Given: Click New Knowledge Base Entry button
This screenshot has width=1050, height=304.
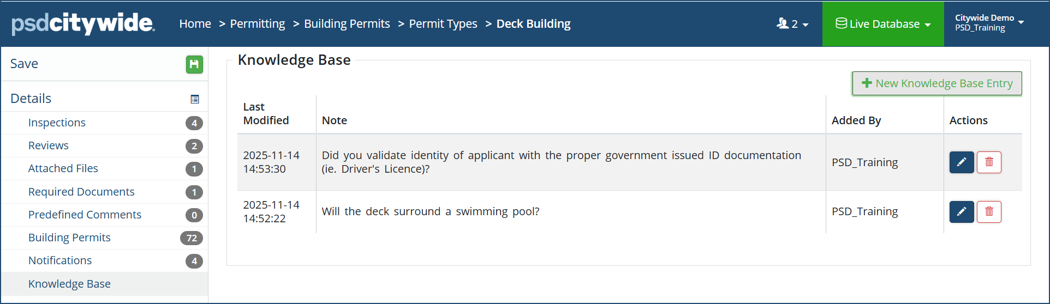Looking at the screenshot, I should pos(937,83).
